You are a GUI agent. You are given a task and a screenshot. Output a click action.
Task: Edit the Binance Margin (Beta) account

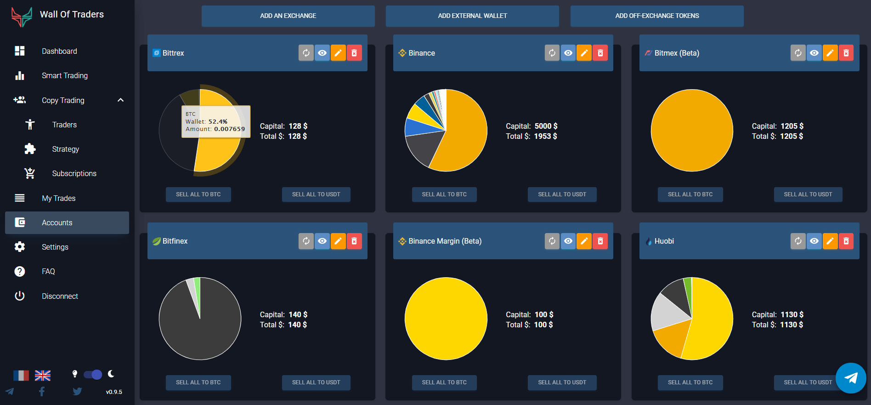pyautogui.click(x=584, y=241)
